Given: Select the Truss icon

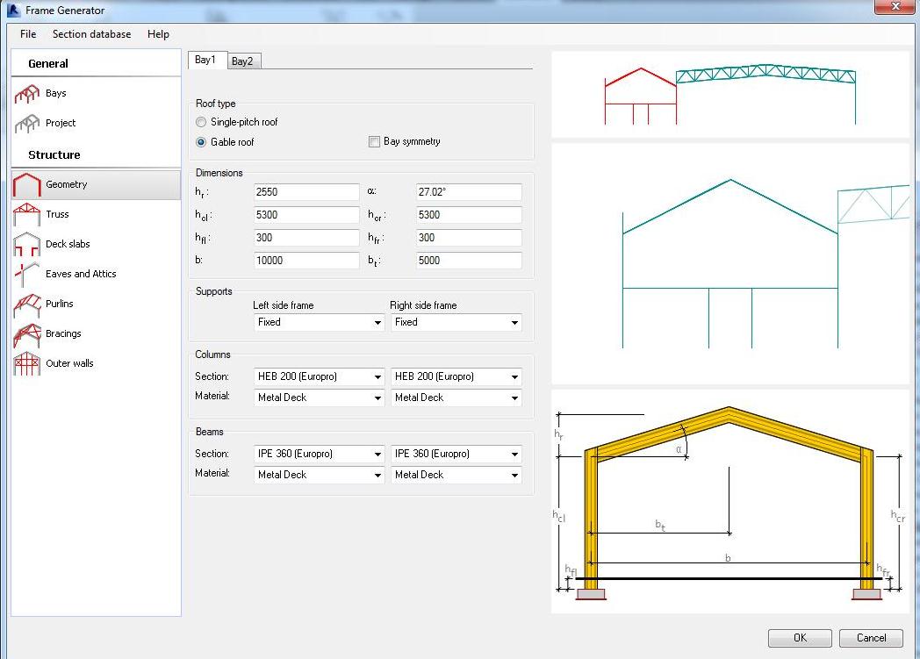Looking at the screenshot, I should [x=27, y=214].
